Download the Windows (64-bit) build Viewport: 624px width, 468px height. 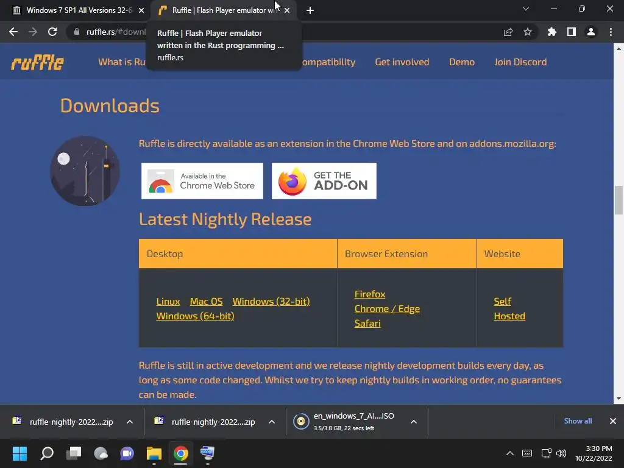[195, 316]
